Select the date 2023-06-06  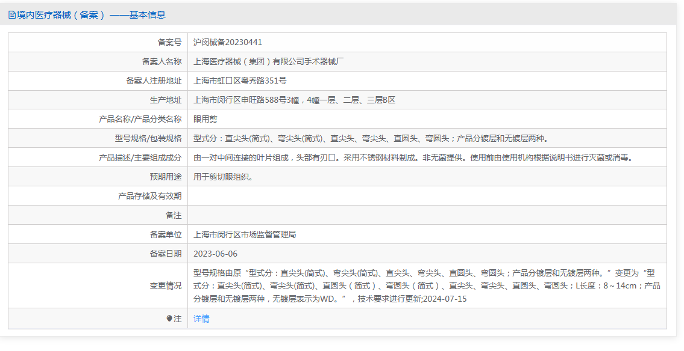click(x=216, y=254)
